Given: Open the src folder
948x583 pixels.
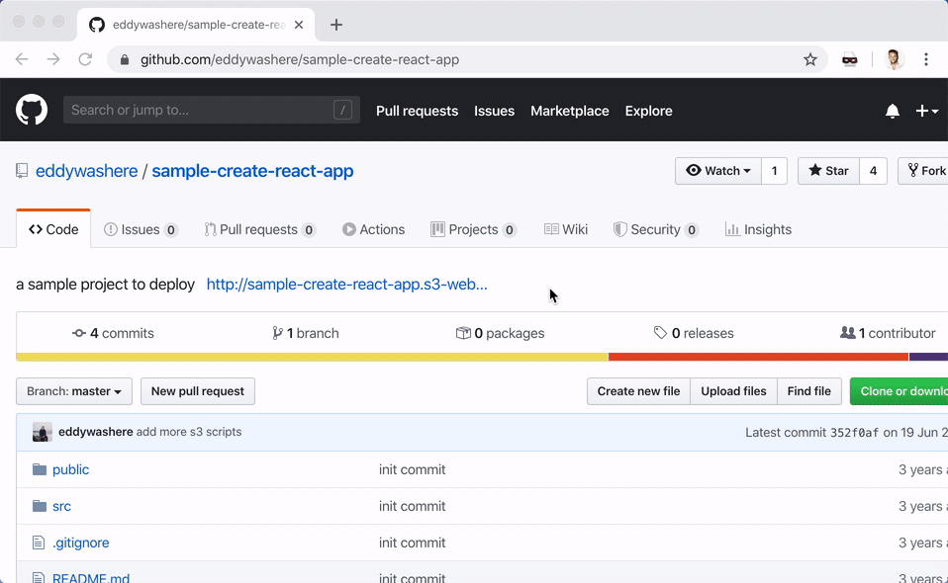Looking at the screenshot, I should click(x=61, y=506).
